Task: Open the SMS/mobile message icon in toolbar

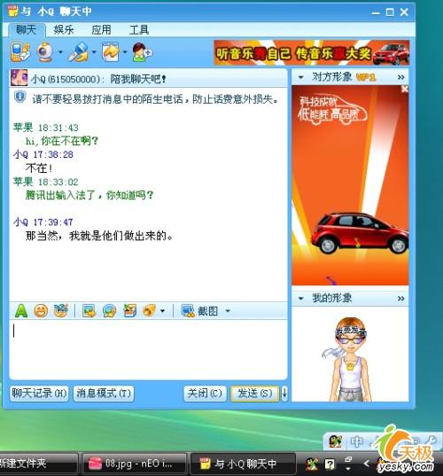Action: 20,52
